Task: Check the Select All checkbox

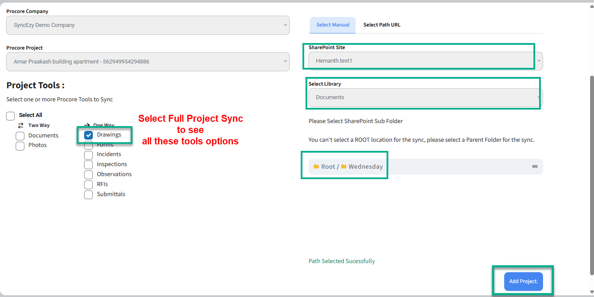Action: click(11, 116)
